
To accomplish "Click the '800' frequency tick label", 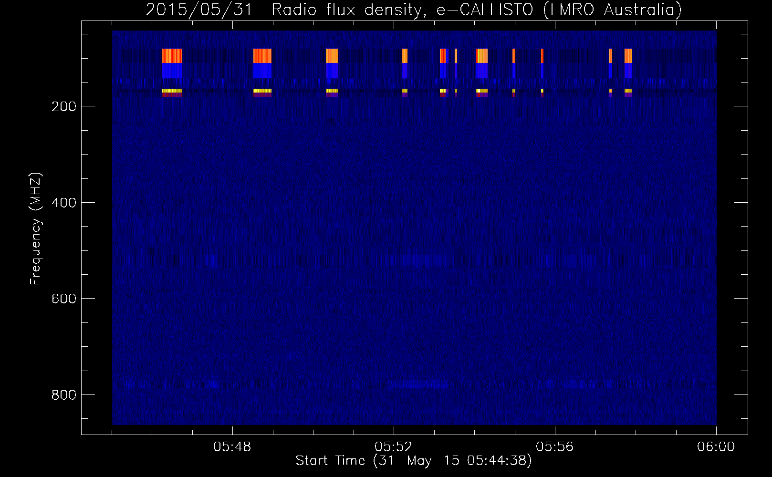I will [x=64, y=395].
